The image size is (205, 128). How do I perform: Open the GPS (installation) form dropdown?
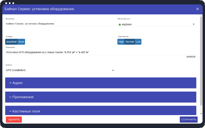click(x=60, y=70)
